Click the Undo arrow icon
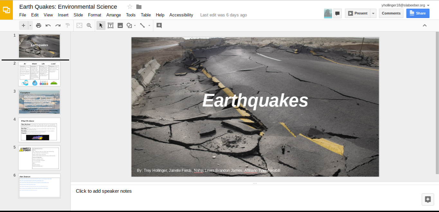This screenshot has height=212, width=439. pyautogui.click(x=48, y=25)
